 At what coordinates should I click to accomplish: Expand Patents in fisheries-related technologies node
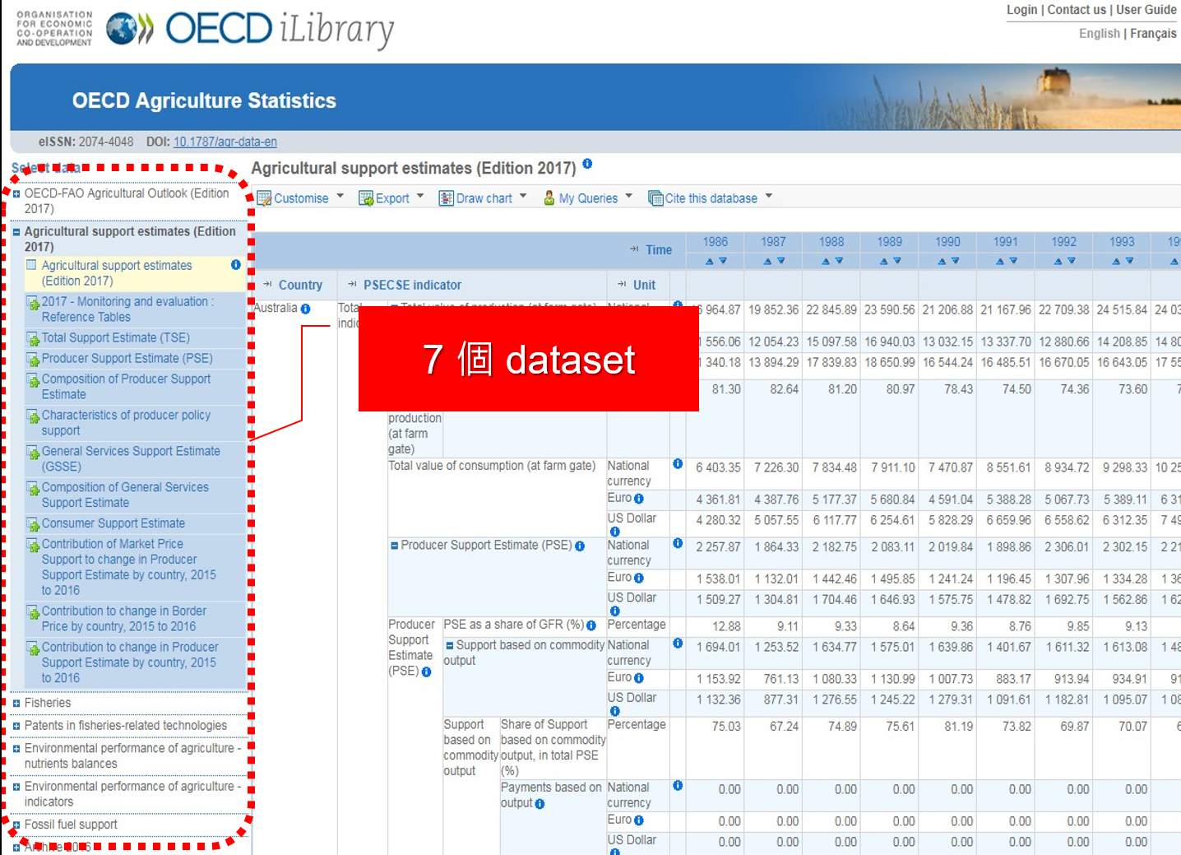click(x=16, y=727)
